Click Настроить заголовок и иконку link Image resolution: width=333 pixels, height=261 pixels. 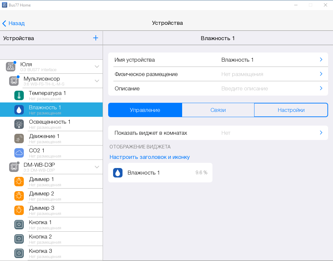pos(150,157)
